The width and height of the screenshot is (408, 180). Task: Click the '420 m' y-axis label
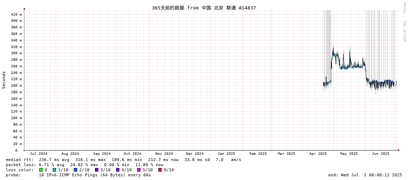click(x=16, y=14)
